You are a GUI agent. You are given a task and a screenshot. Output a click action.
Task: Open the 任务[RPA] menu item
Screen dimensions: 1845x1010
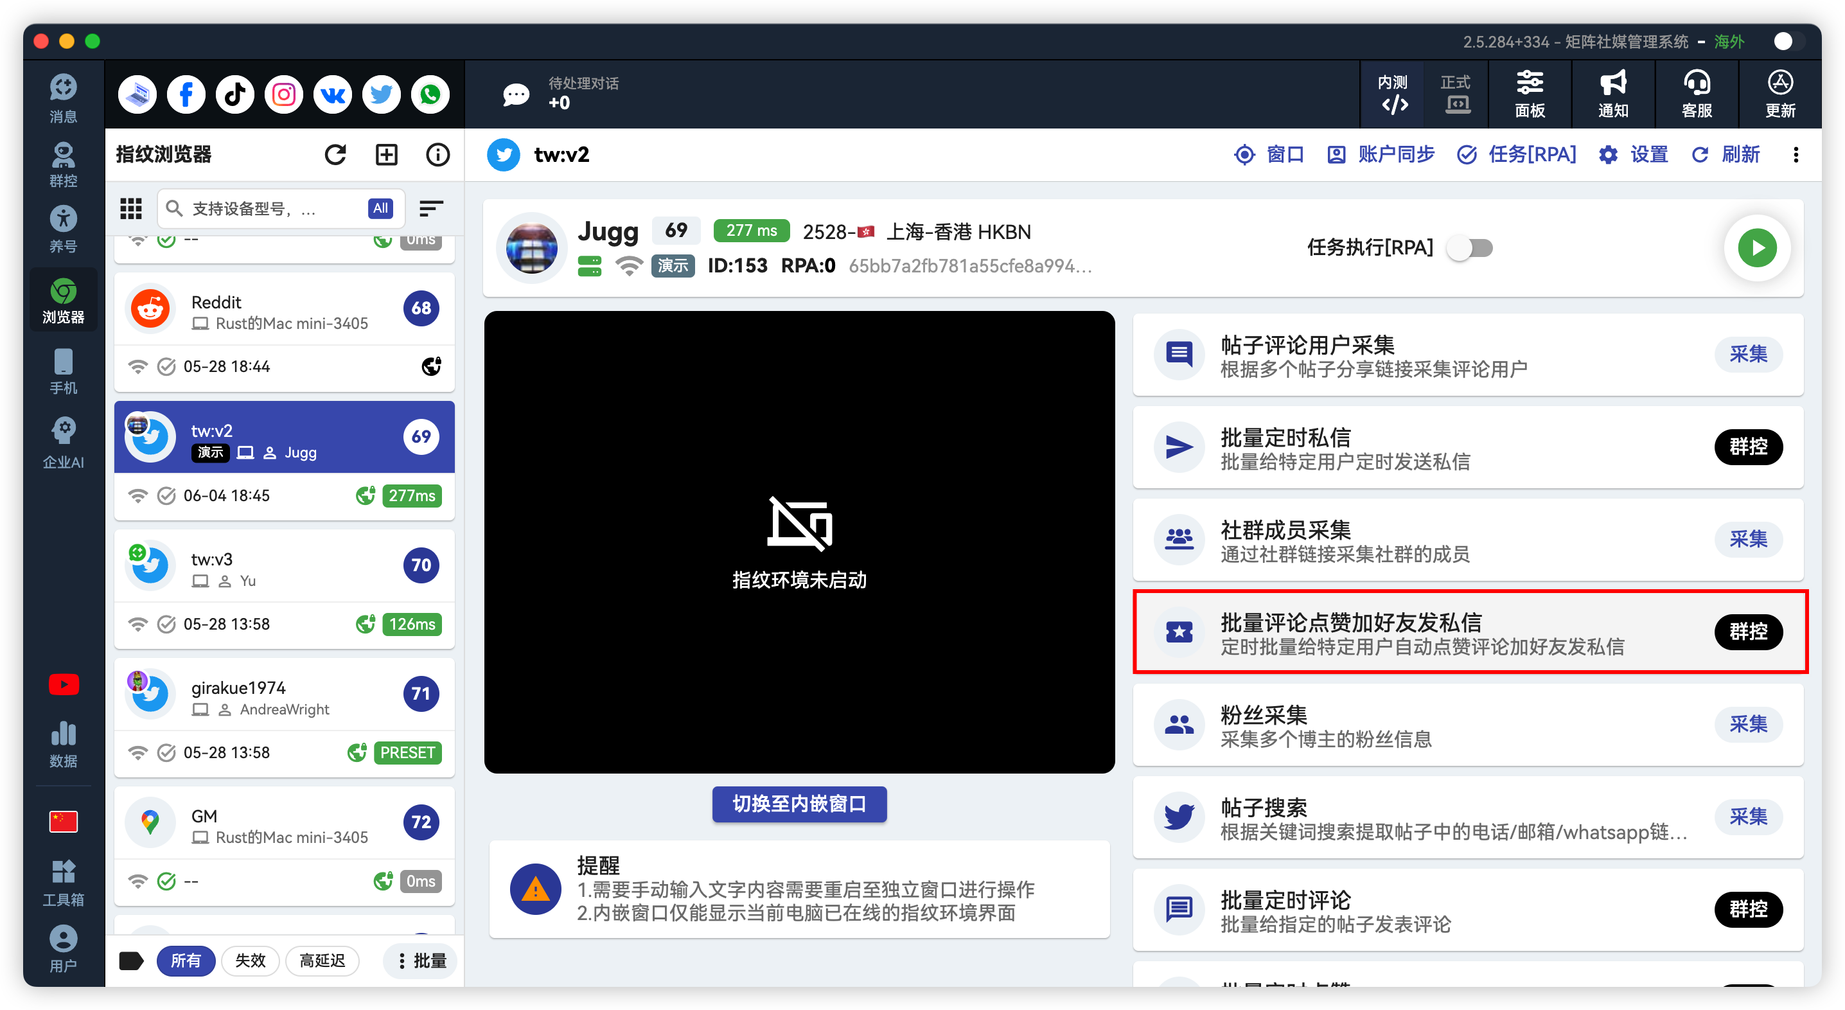coord(1517,155)
